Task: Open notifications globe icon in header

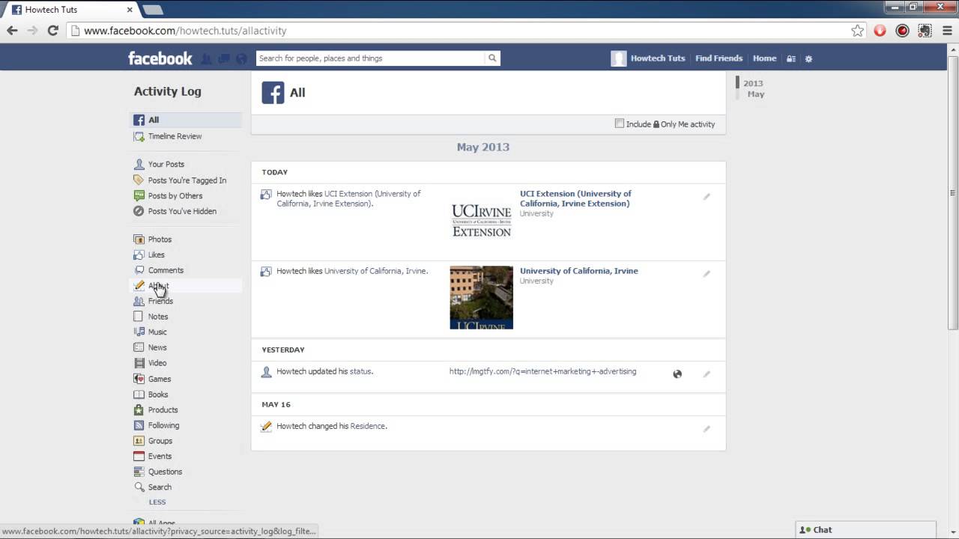Action: pyautogui.click(x=241, y=58)
